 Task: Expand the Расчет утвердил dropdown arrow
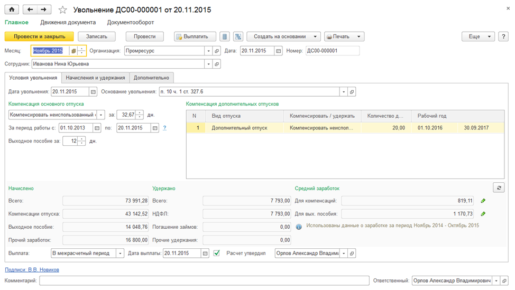[344, 253]
